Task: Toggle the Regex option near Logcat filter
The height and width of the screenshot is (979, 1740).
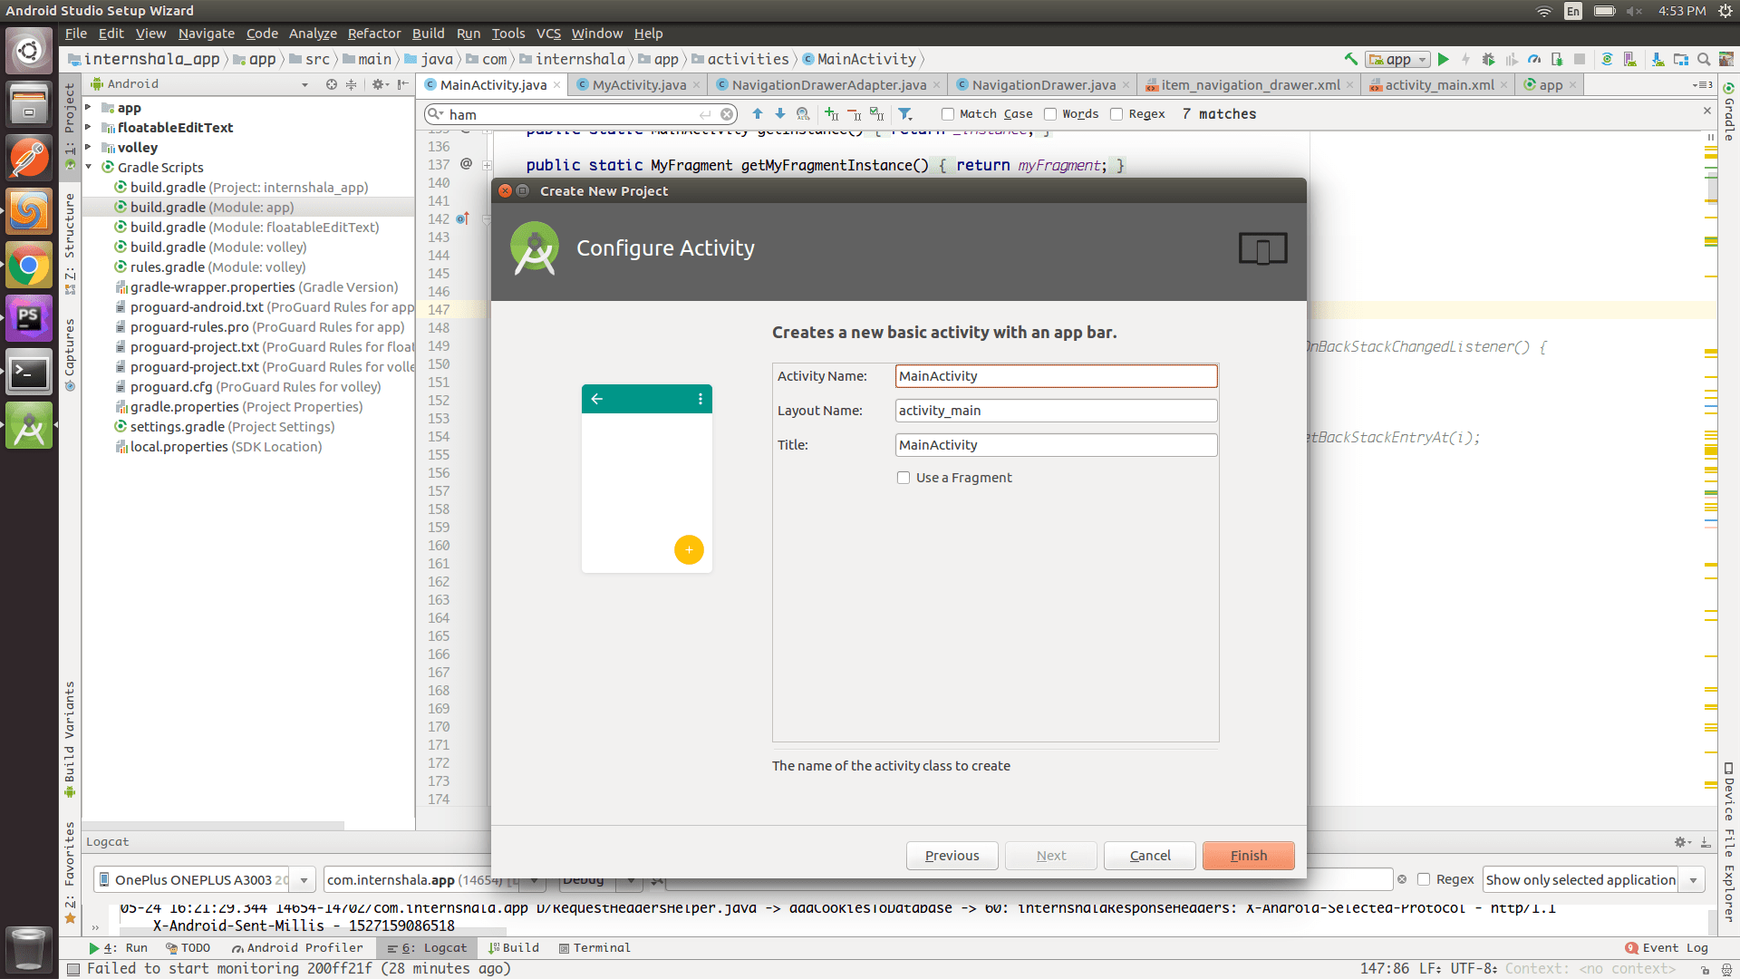Action: [1423, 878]
